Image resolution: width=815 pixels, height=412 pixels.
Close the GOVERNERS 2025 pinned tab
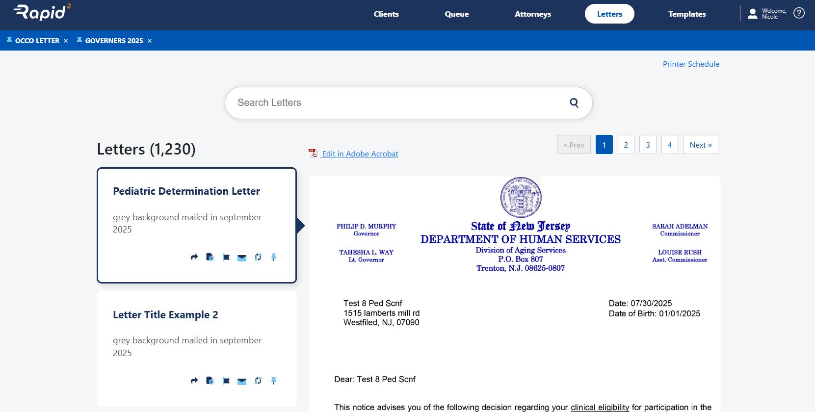point(150,41)
